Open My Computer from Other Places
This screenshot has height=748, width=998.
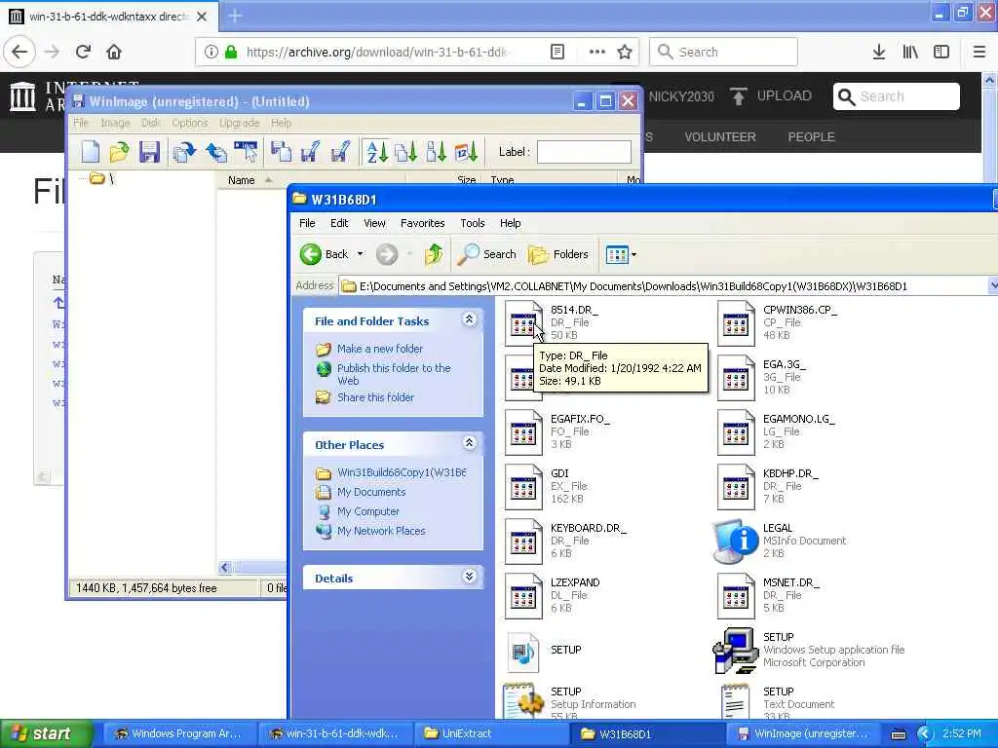coord(367,511)
